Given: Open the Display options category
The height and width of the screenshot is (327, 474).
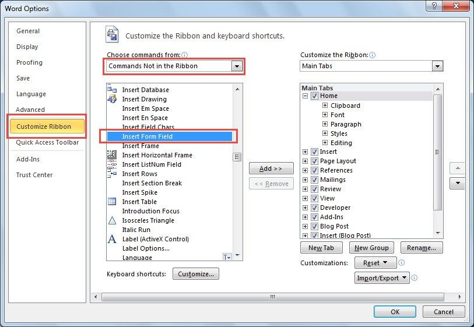Looking at the screenshot, I should click(27, 47).
